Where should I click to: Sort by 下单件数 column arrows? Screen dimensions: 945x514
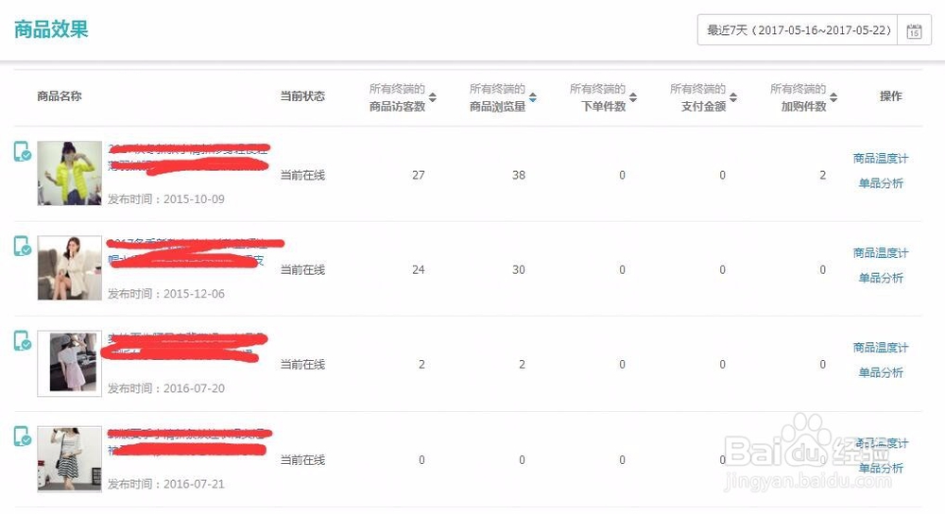(633, 97)
